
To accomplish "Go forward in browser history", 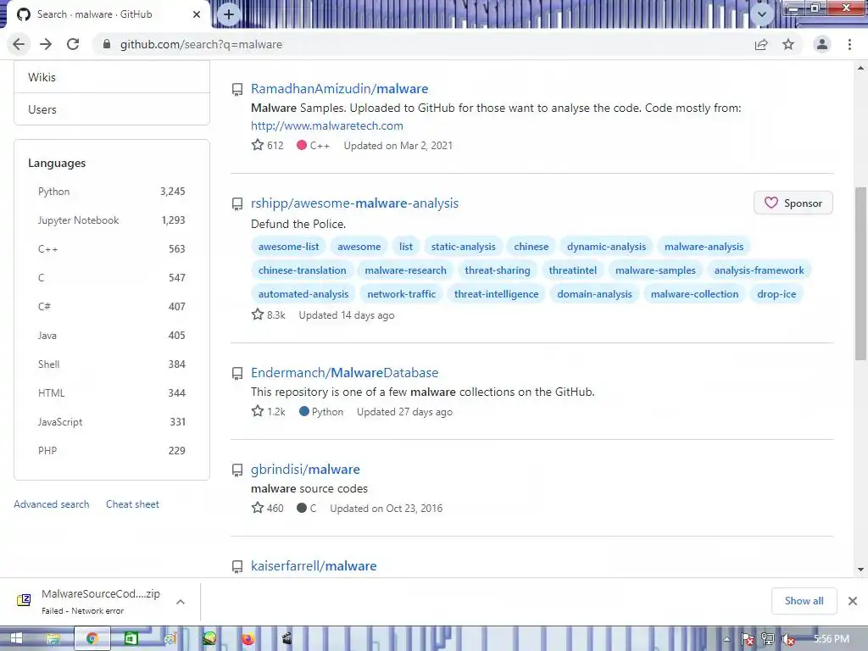I will 46,44.
